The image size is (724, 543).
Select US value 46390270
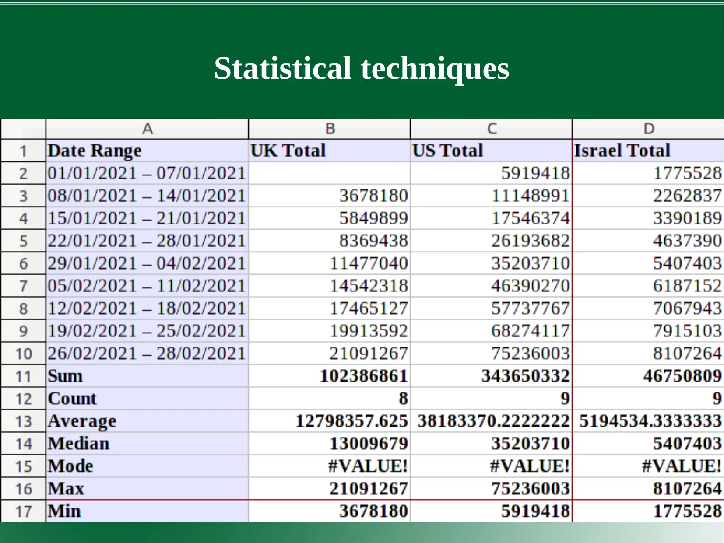click(491, 286)
